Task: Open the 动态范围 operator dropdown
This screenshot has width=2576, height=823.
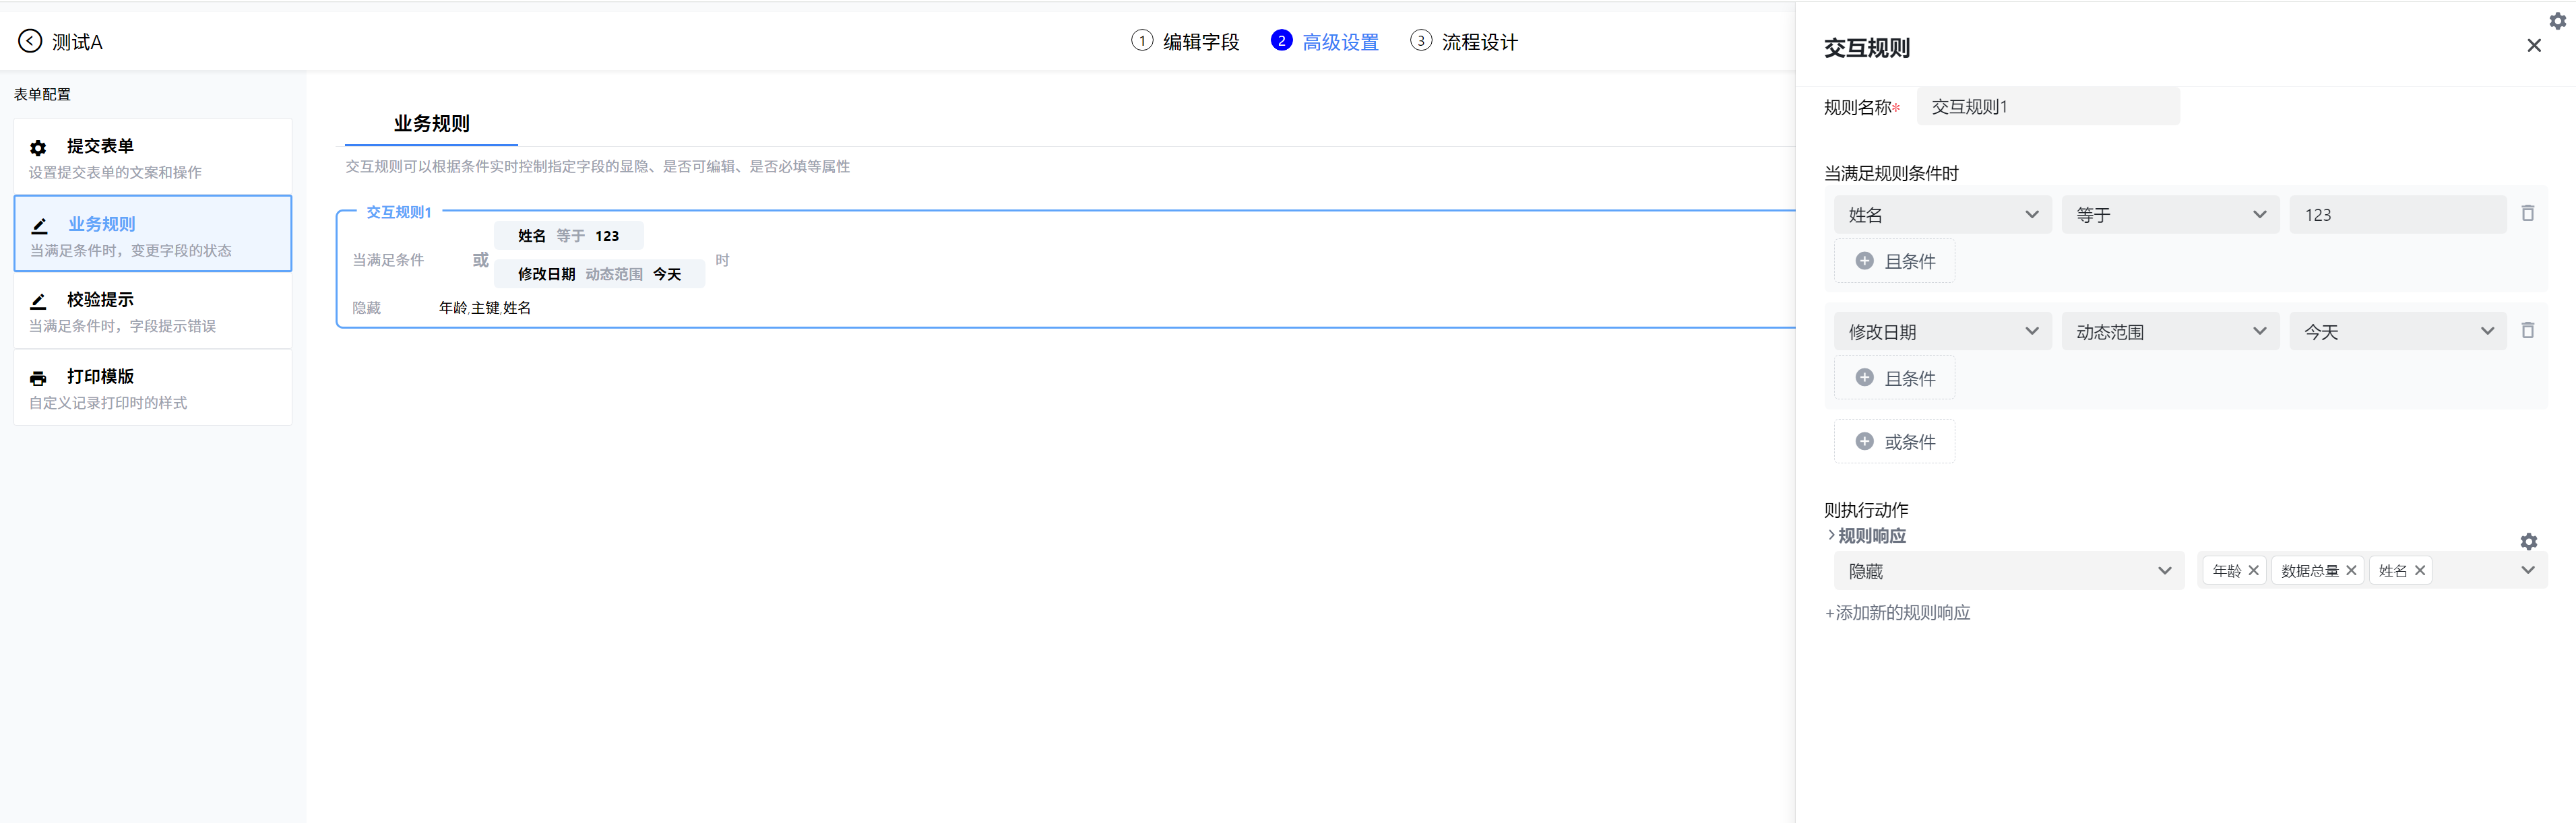Action: coord(2170,331)
